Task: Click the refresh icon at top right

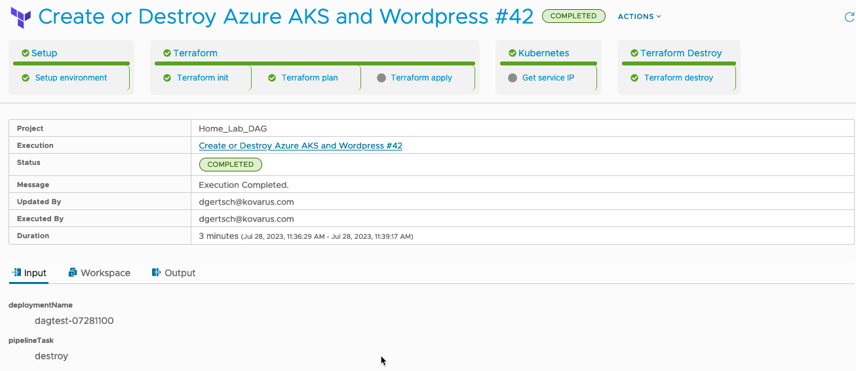Action: pyautogui.click(x=849, y=17)
